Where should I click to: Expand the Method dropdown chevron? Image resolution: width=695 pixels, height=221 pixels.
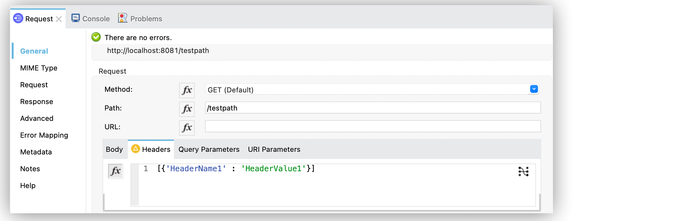click(x=533, y=89)
